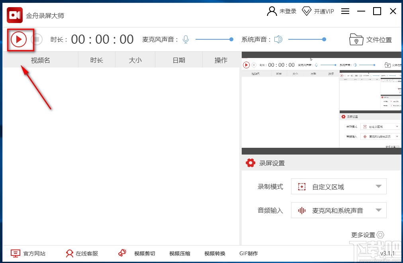
Task: Mute the microphone via its icon
Action: 186,39
